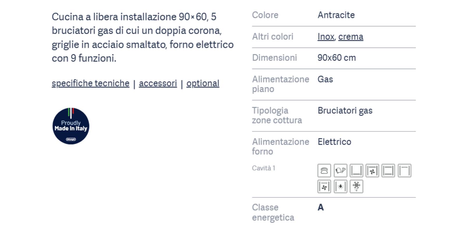Open the optional link
Screen dimensions: 465x232
(x=203, y=84)
